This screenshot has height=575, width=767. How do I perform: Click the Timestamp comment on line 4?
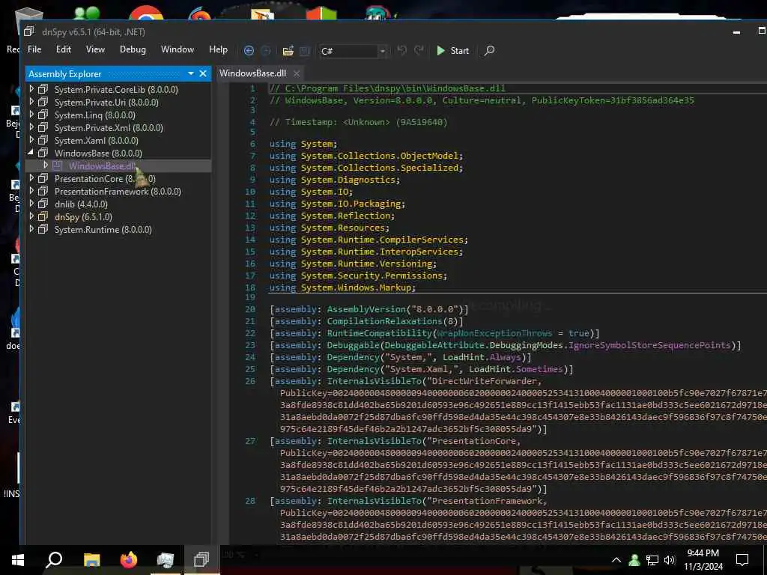coord(358,122)
